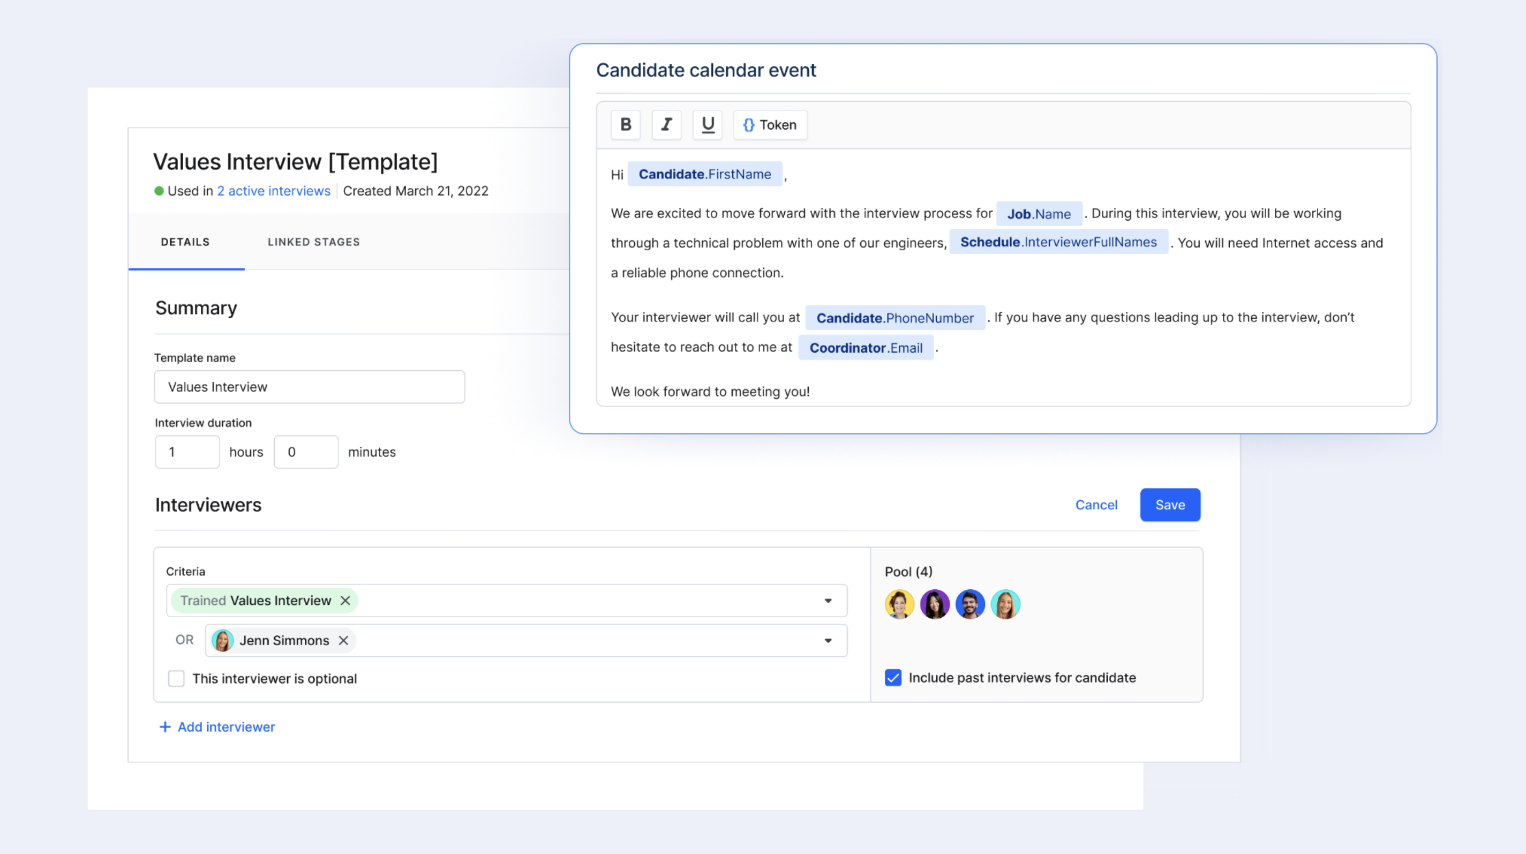Click the Underline formatting icon
The image size is (1526, 854).
706,125
